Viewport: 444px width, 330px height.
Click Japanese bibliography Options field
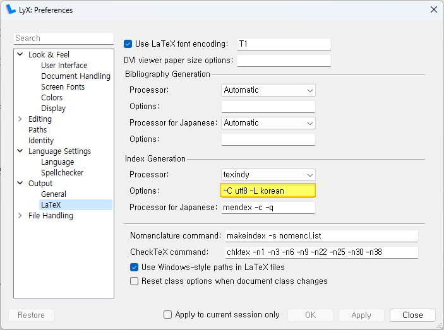tap(268, 139)
